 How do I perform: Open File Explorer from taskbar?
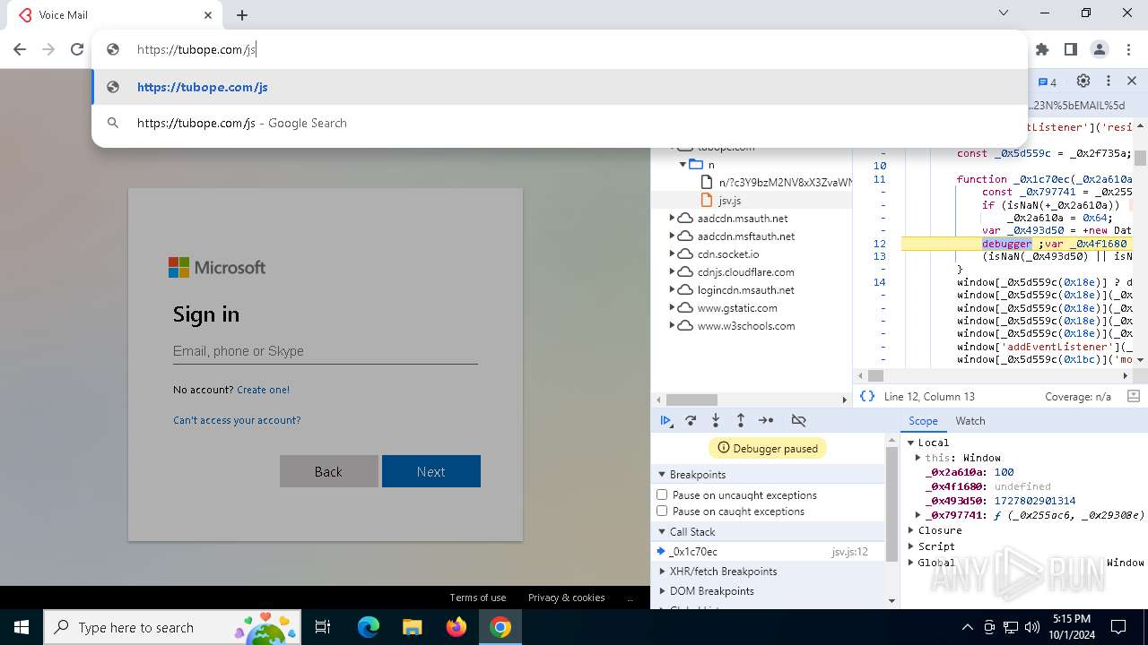click(413, 627)
